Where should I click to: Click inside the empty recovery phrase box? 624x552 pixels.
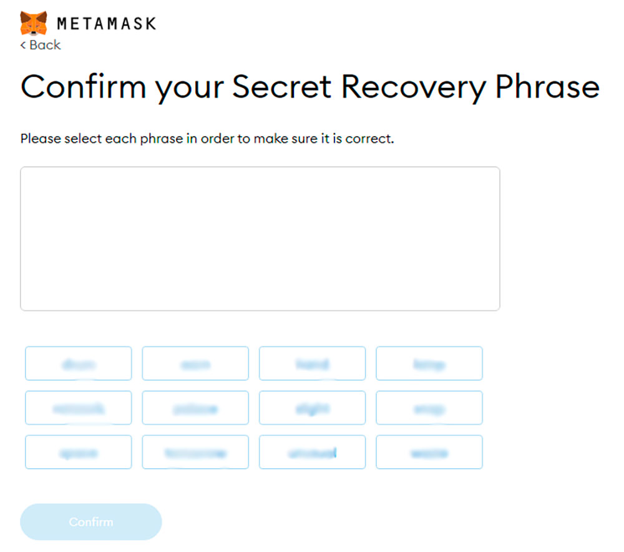pyautogui.click(x=260, y=239)
